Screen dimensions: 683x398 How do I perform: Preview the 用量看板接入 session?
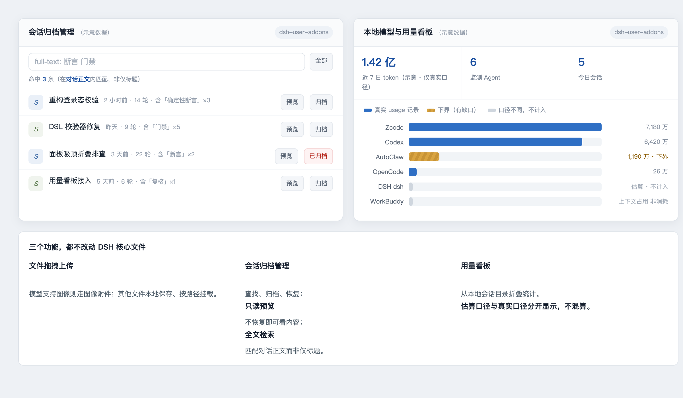pos(292,183)
